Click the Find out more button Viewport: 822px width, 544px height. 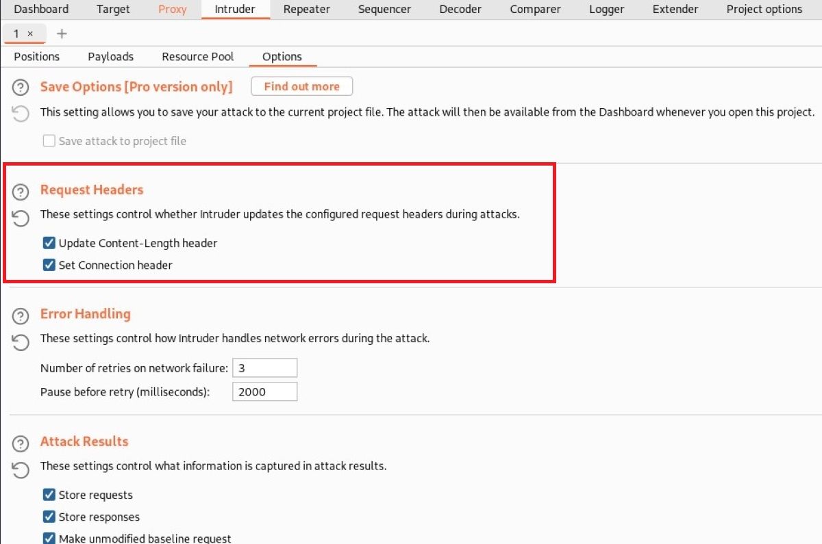(302, 86)
